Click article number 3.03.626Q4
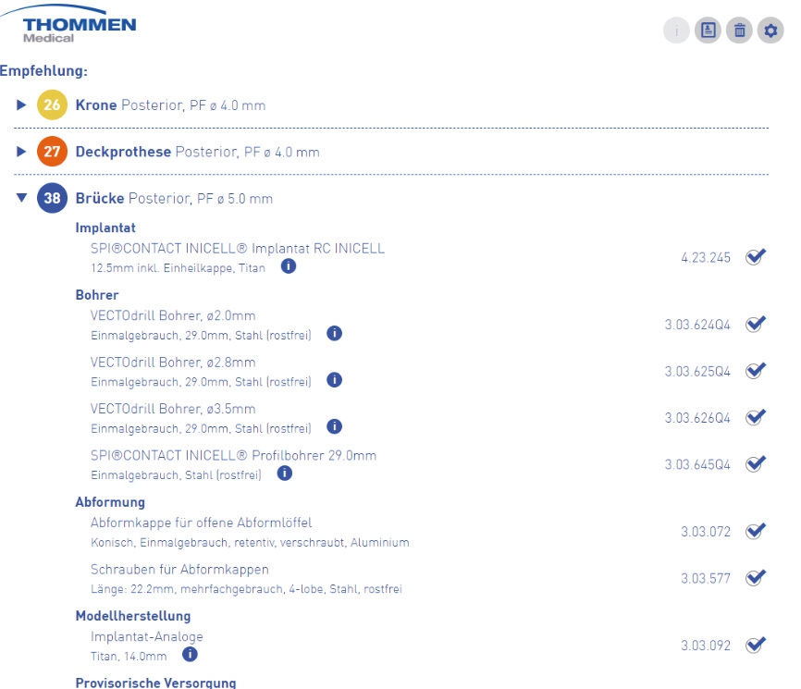Image resolution: width=801 pixels, height=689 pixels. point(697,418)
